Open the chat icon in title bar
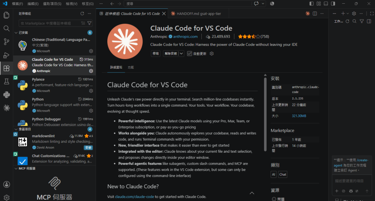The image size is (375, 201). [256, 4]
